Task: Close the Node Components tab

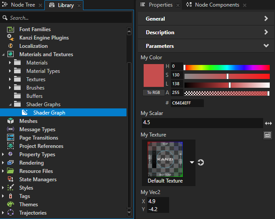Action: tap(245, 5)
